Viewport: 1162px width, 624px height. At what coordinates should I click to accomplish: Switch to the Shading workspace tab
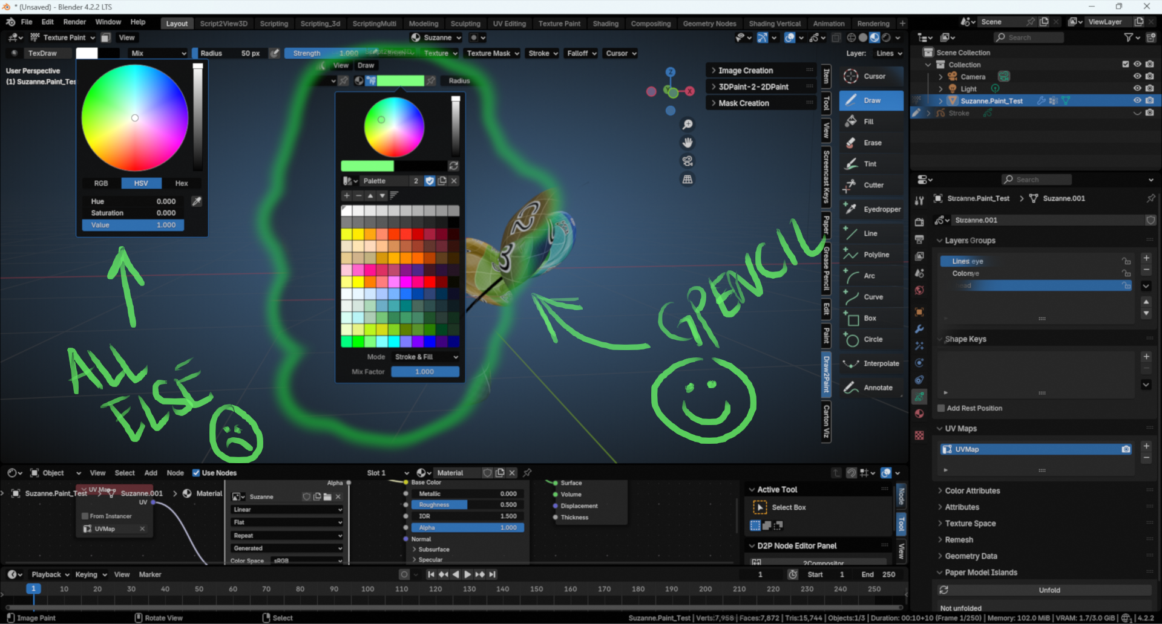click(x=605, y=24)
